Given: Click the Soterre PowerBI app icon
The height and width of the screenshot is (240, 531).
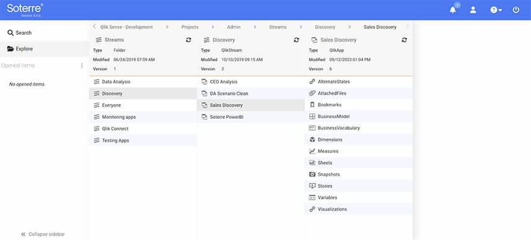Looking at the screenshot, I should [204, 117].
